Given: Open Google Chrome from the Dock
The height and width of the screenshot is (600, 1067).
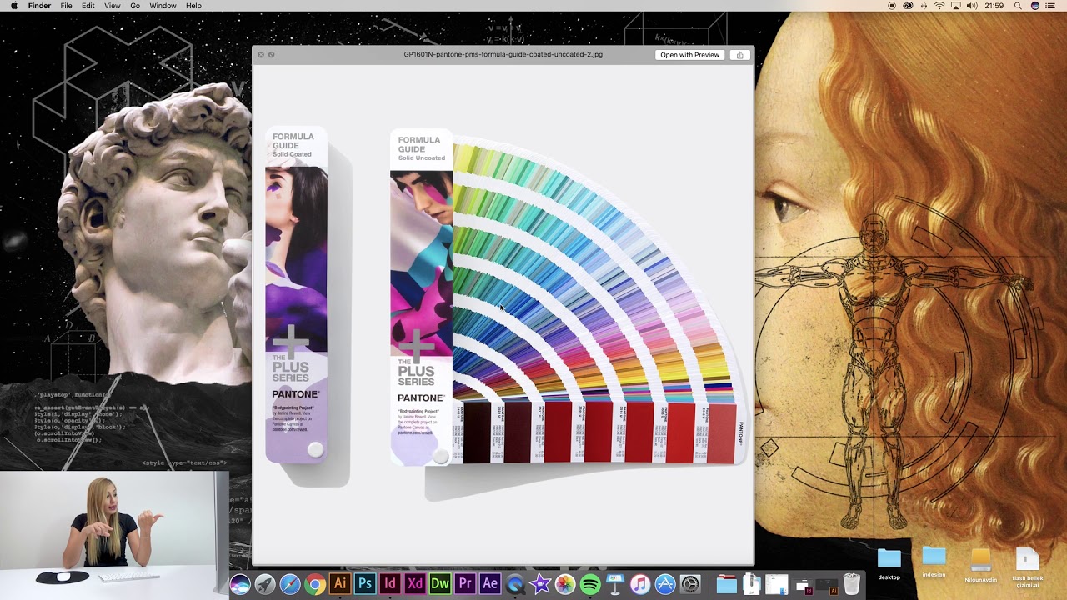Looking at the screenshot, I should click(x=315, y=584).
